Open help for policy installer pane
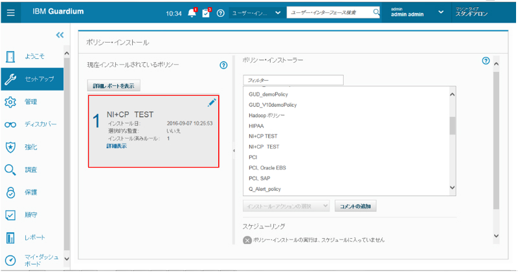The width and height of the screenshot is (518, 273). pos(486,61)
